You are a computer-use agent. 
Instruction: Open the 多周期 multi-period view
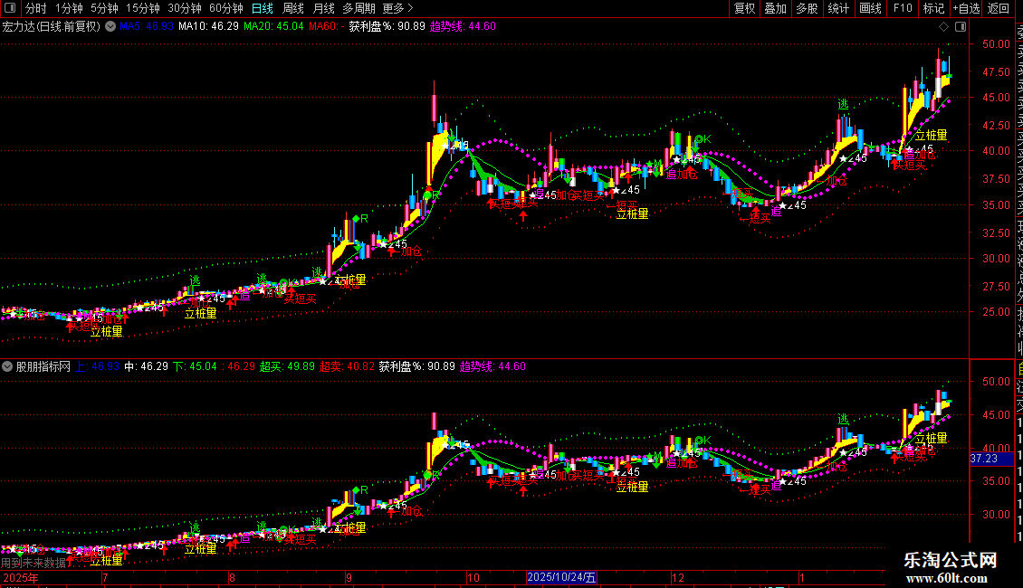coord(359,8)
